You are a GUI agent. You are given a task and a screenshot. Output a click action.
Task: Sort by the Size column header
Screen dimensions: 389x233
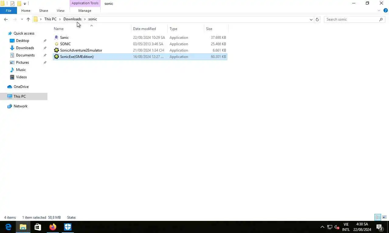point(216,29)
